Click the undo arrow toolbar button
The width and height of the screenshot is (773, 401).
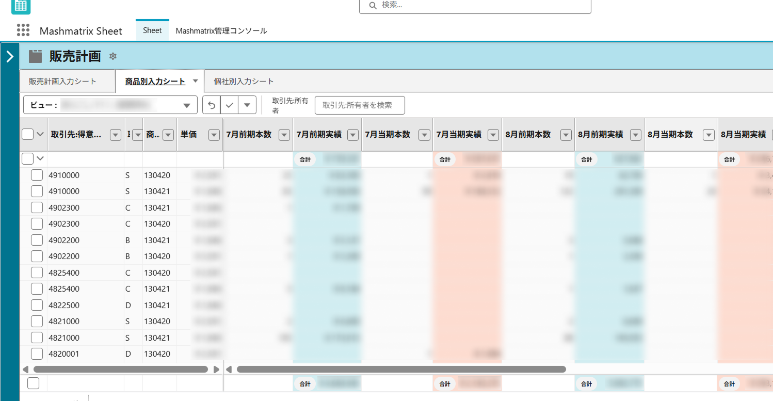tap(212, 105)
